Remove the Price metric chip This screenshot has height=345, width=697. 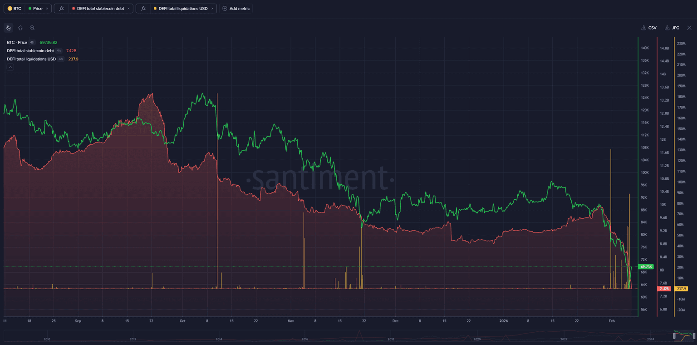[47, 9]
